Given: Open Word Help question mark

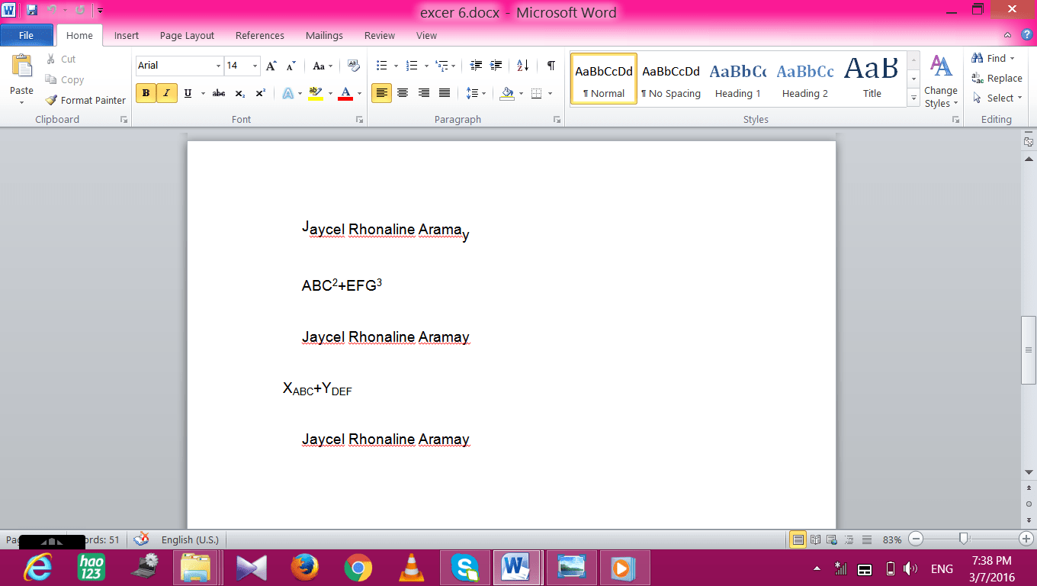Looking at the screenshot, I should pyautogui.click(x=1026, y=35).
